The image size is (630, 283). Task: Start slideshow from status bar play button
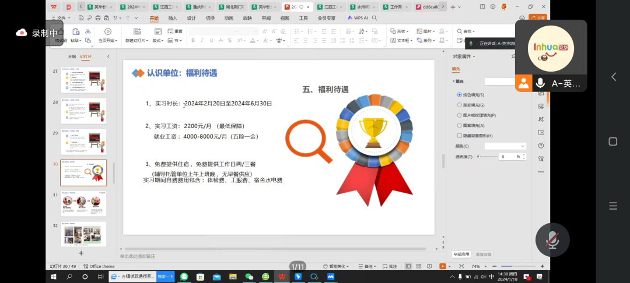443,266
